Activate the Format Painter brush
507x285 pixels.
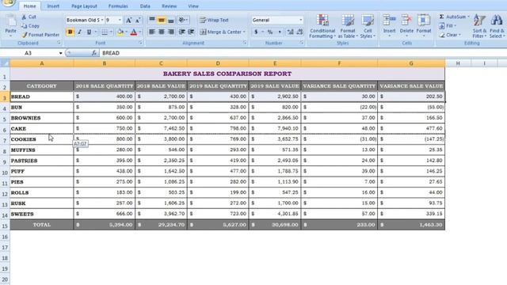coord(40,35)
